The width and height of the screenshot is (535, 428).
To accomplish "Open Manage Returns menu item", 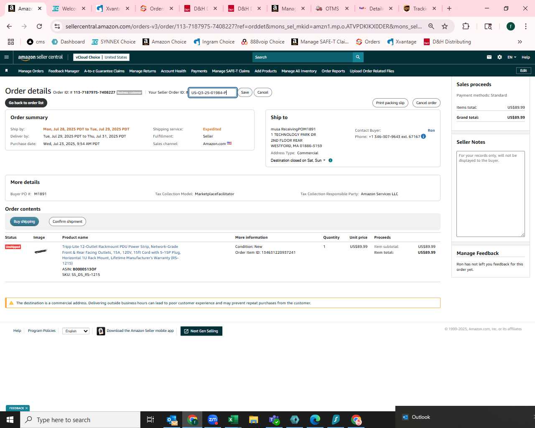I will [x=143, y=71].
